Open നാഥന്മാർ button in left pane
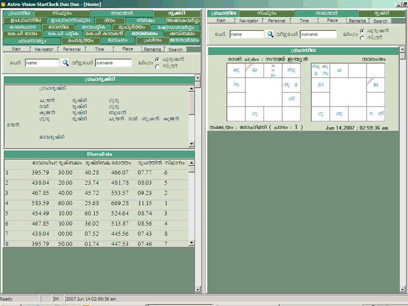408x306 pixels. pyautogui.click(x=122, y=13)
